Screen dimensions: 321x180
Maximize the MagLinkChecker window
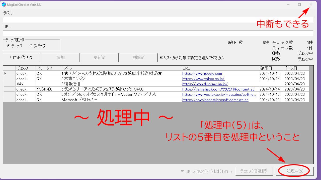coord(299,4)
